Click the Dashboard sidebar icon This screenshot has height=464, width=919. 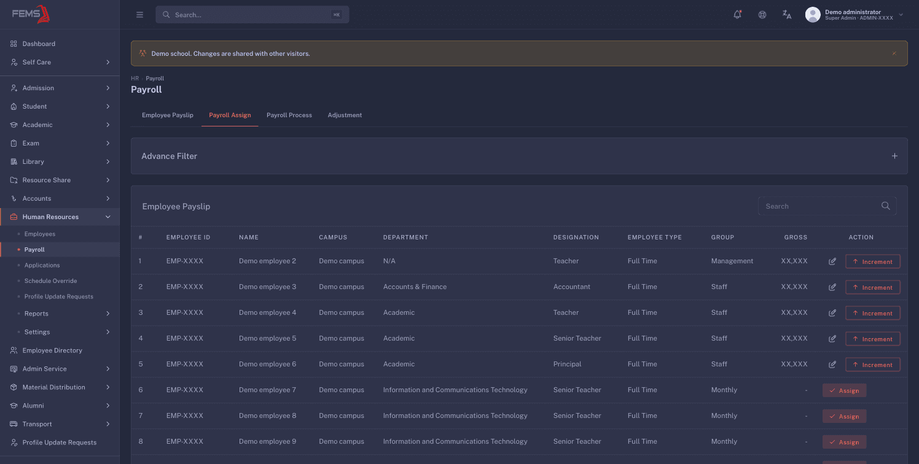(x=14, y=44)
